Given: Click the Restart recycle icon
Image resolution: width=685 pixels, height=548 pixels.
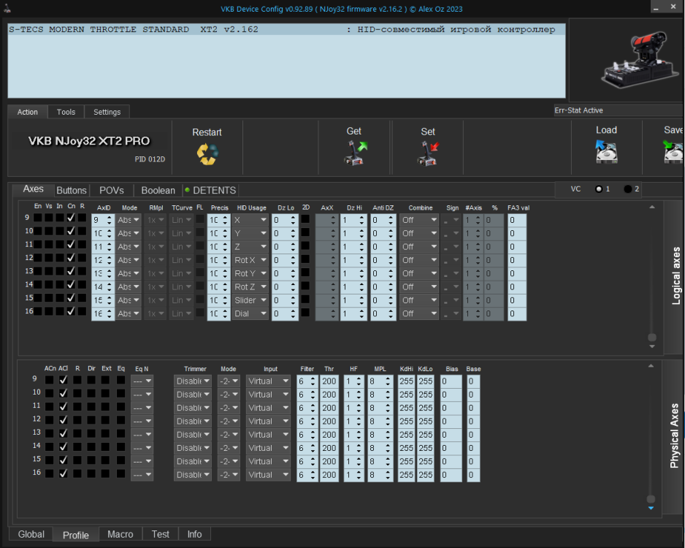Looking at the screenshot, I should [207, 154].
